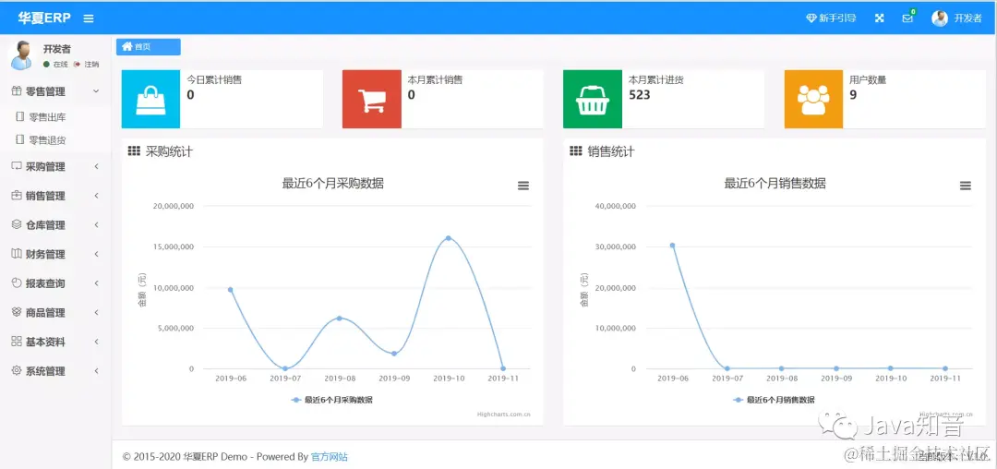
Task: Click the 报表查询 pie chart icon
Action: click(18, 283)
